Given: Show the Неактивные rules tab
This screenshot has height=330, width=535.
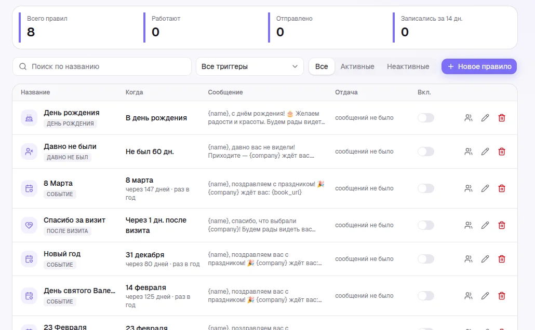Looking at the screenshot, I should tap(408, 66).
